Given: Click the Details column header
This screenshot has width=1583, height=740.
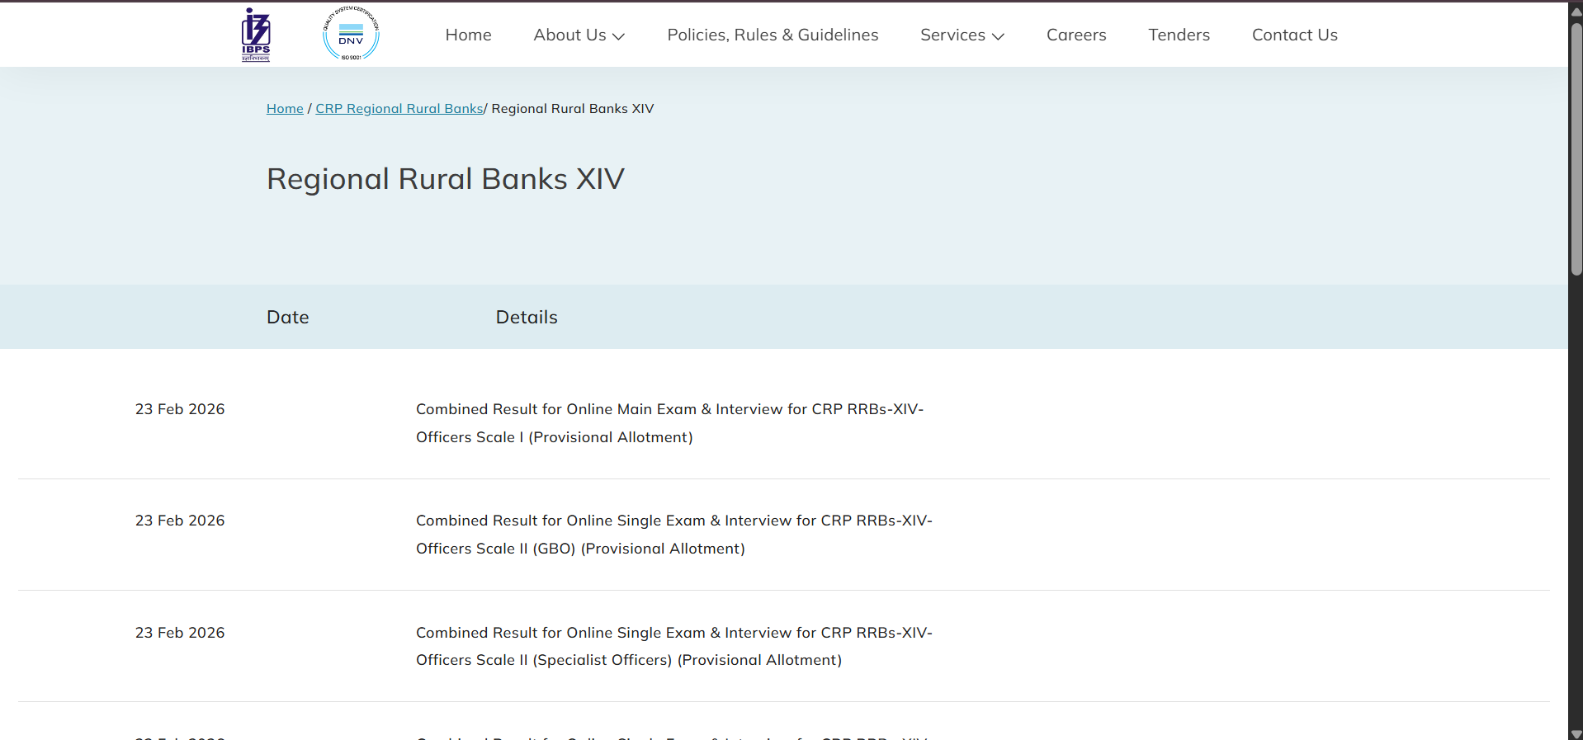Looking at the screenshot, I should point(527,318).
